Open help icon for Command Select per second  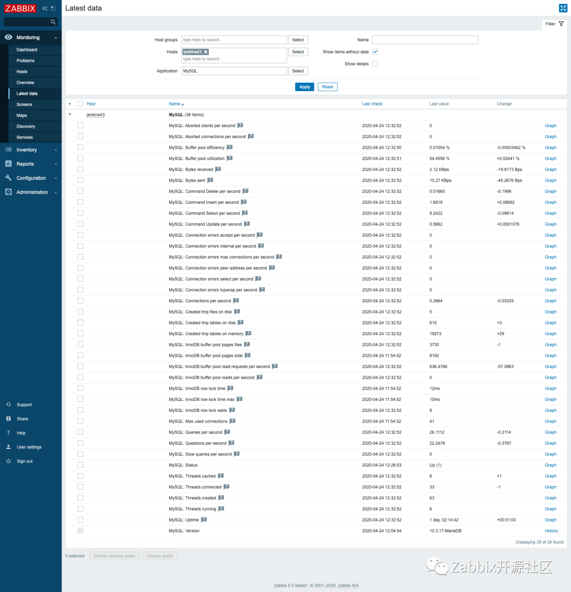(x=245, y=213)
